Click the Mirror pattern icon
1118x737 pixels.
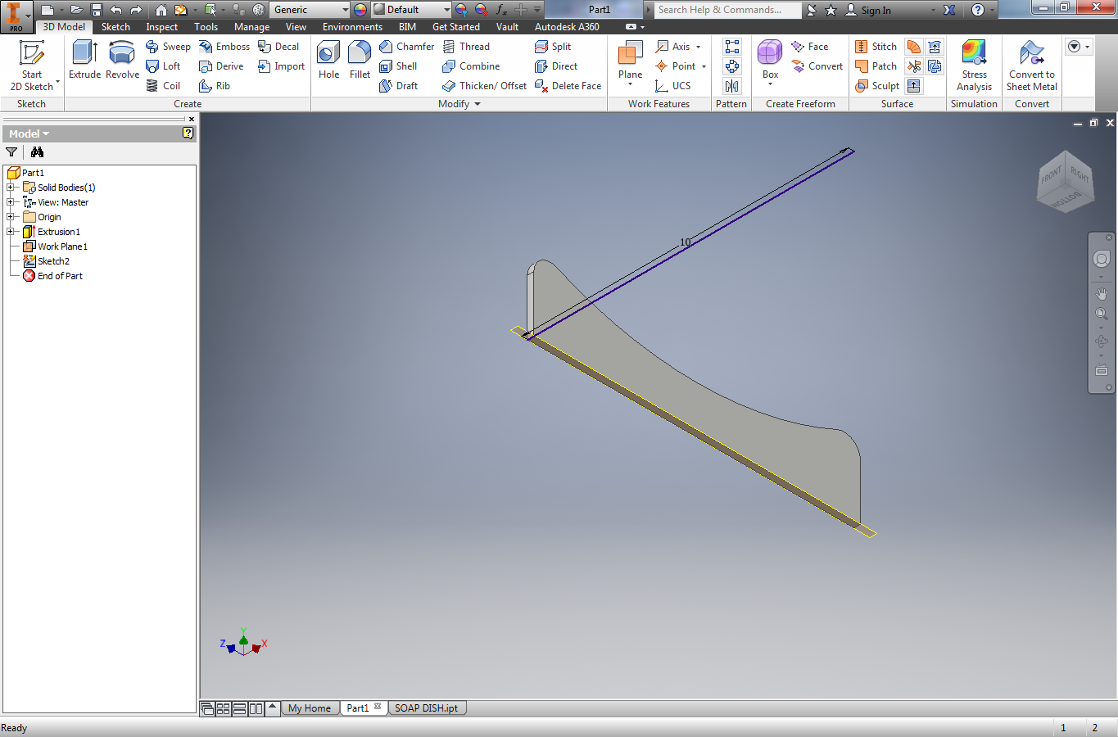click(x=732, y=86)
